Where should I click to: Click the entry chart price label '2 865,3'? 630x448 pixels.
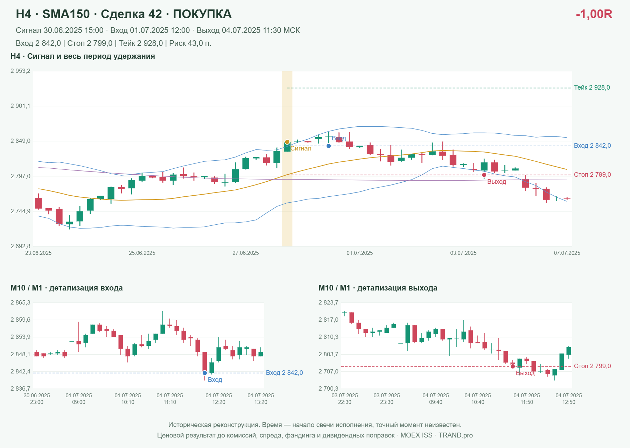click(x=20, y=303)
